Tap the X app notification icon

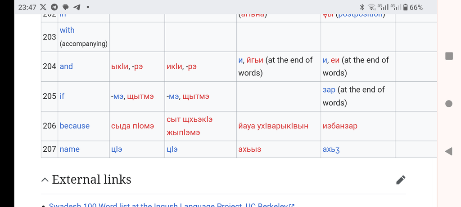43,7
